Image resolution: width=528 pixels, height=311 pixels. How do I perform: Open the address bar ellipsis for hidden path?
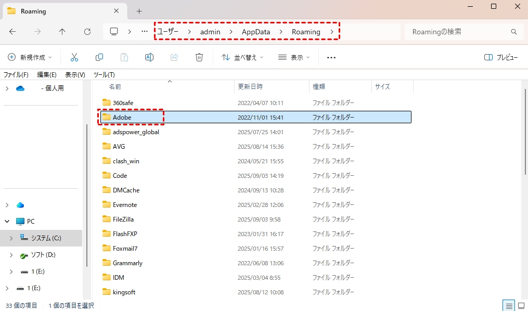[x=145, y=32]
